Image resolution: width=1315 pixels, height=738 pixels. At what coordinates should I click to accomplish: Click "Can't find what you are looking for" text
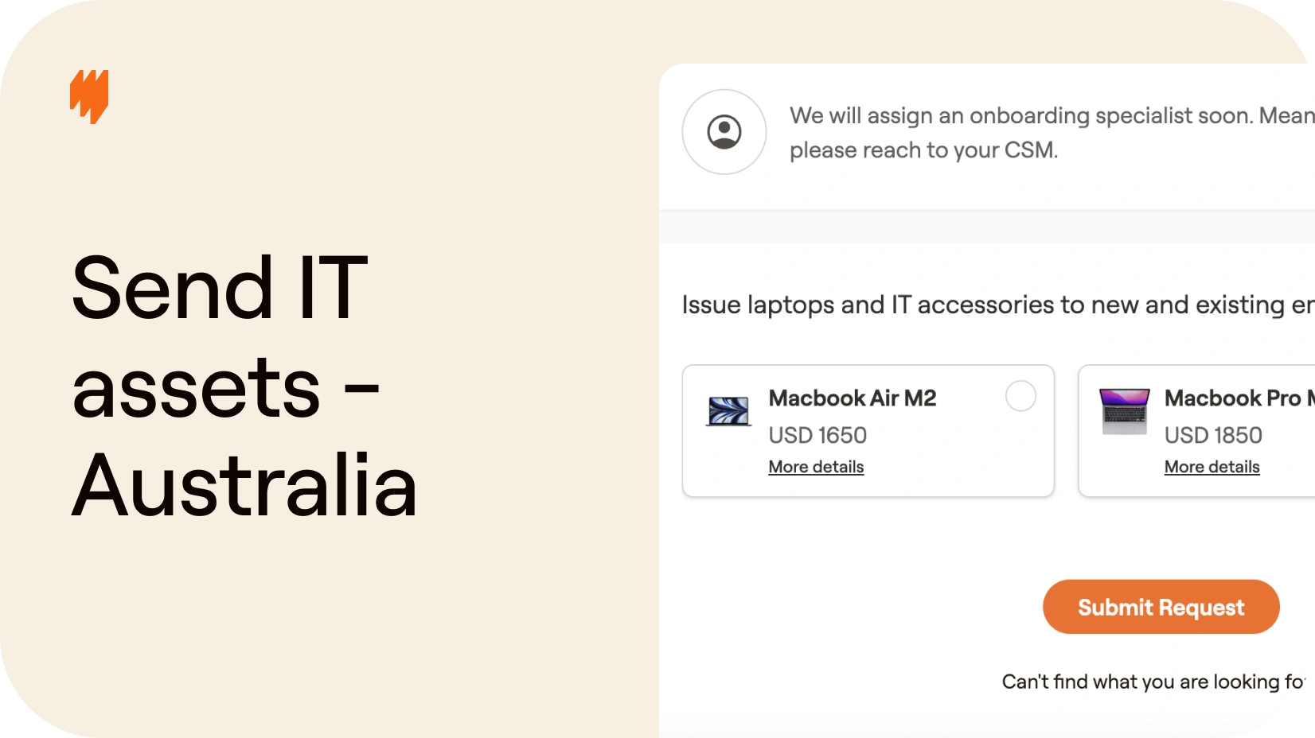[x=1154, y=682]
